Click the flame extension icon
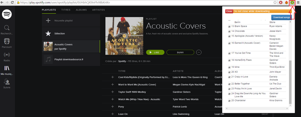 (x=286, y=2)
